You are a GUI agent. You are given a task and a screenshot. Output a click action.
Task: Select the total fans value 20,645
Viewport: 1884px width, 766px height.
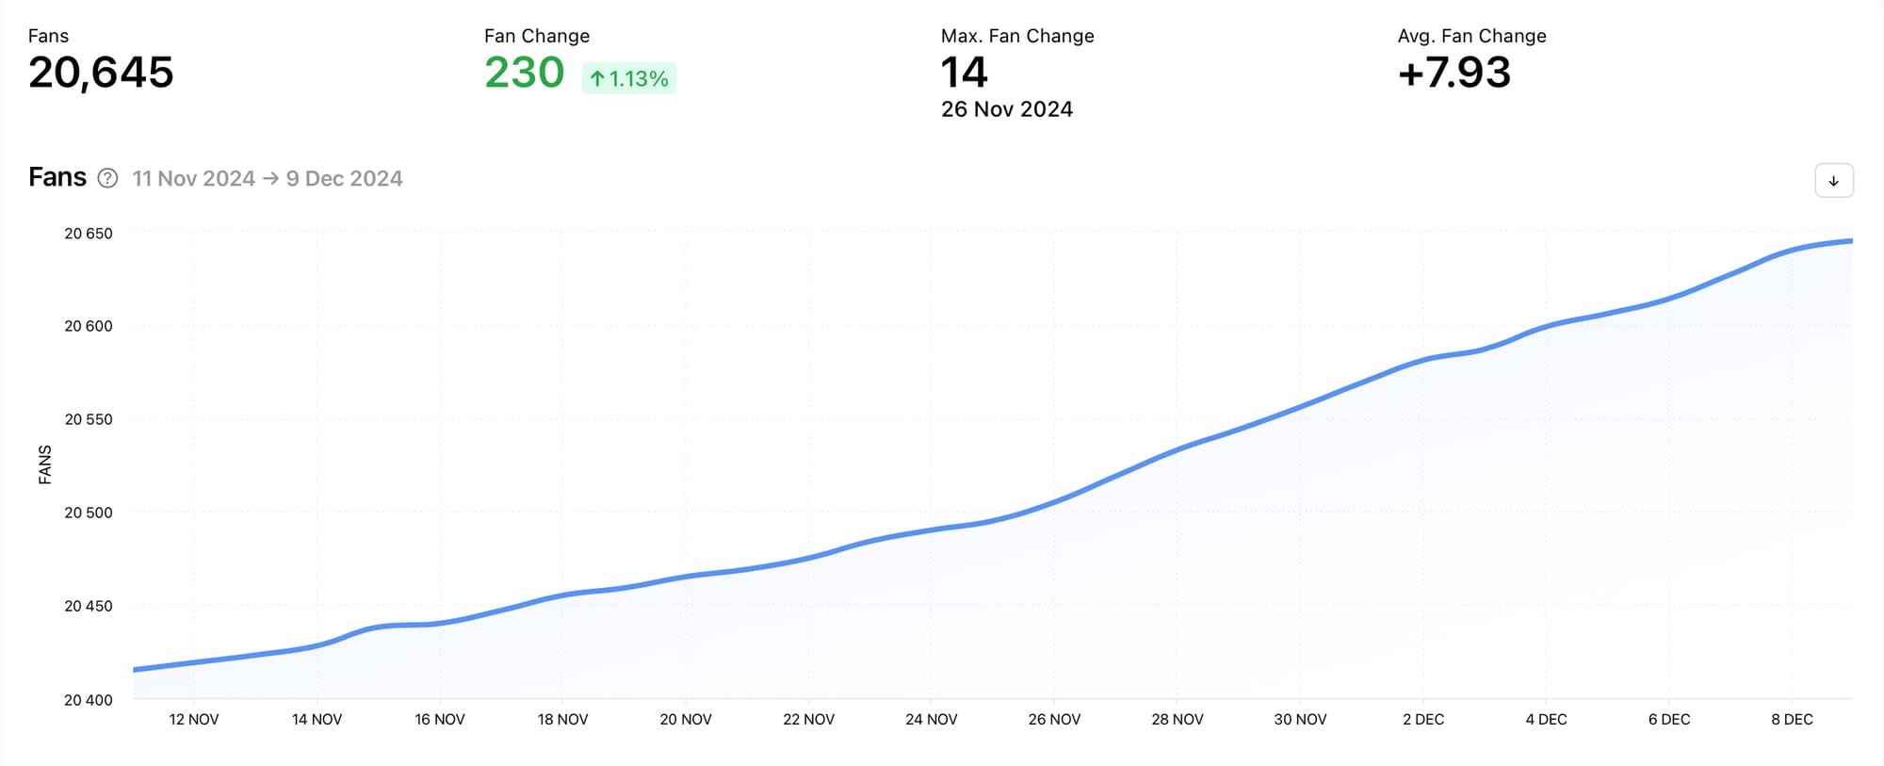(x=101, y=73)
